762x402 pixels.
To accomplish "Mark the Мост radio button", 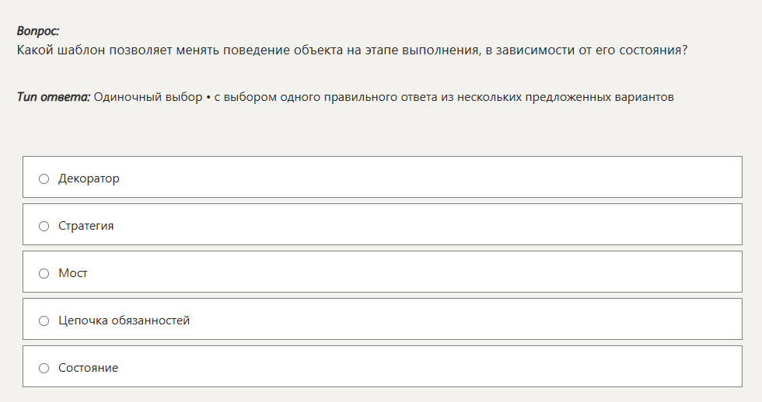I will click(x=44, y=273).
